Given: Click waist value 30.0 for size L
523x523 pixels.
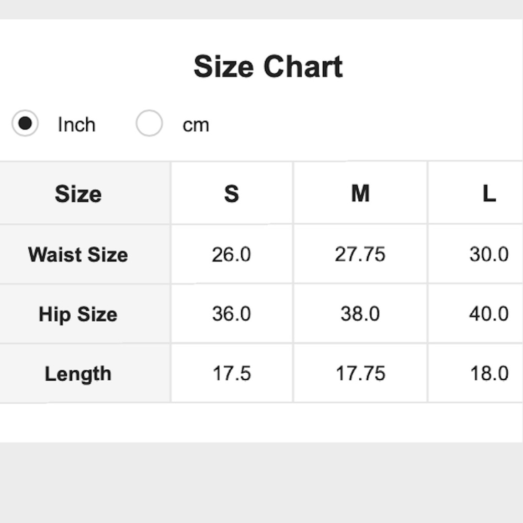Looking at the screenshot, I should pos(489,255).
